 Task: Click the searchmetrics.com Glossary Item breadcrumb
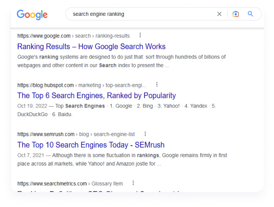pos(70,183)
